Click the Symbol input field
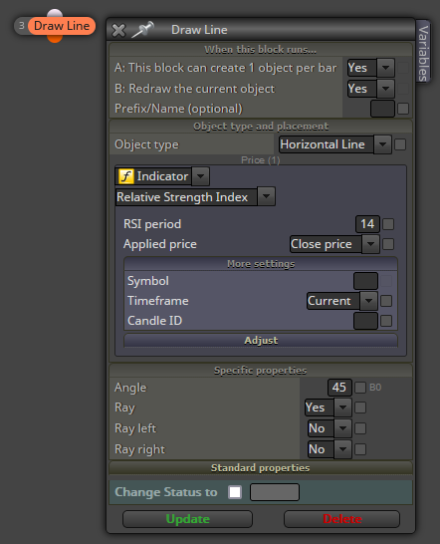 click(365, 281)
